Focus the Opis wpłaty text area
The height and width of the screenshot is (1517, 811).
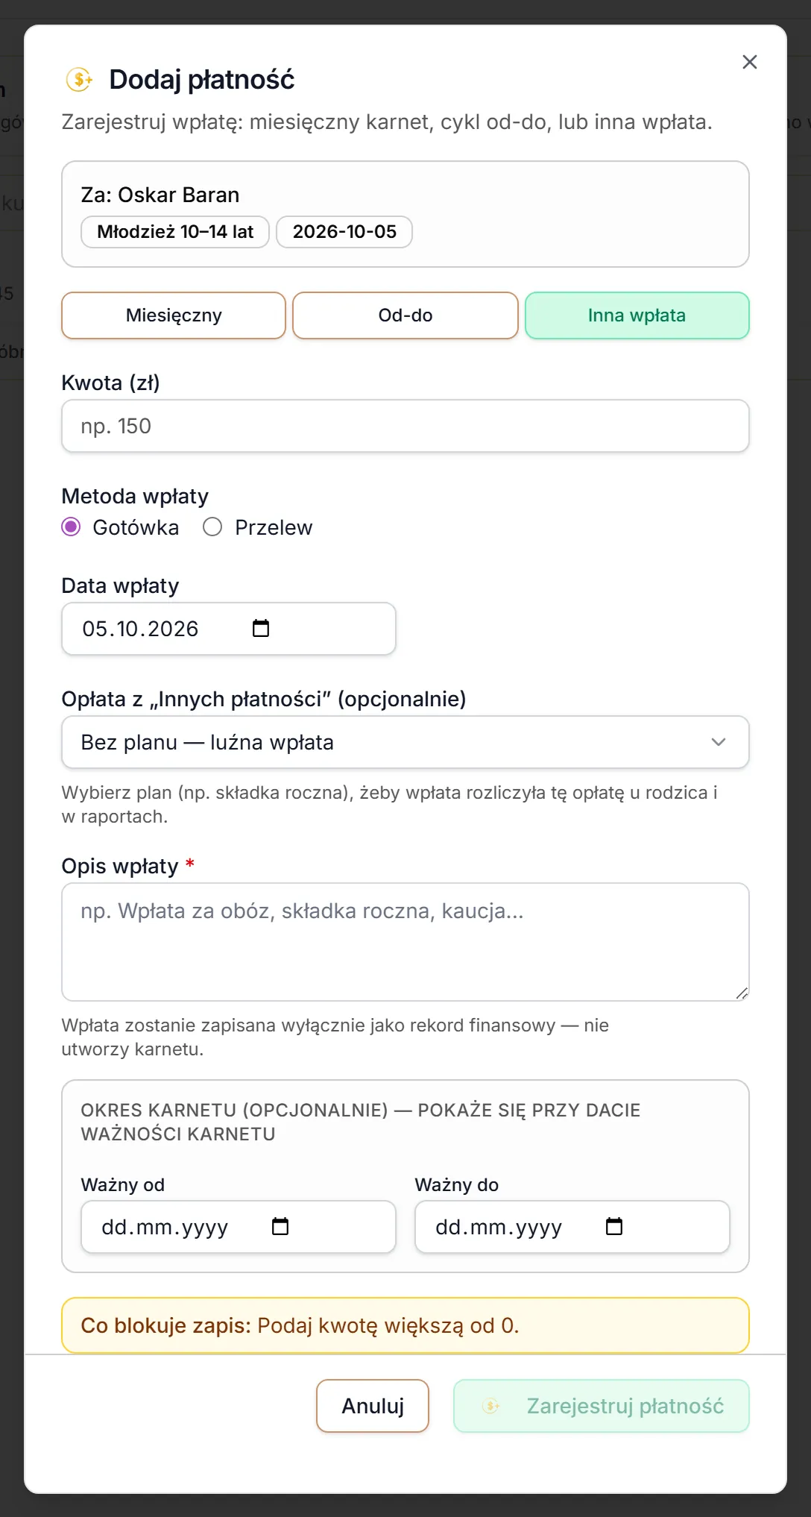click(405, 942)
